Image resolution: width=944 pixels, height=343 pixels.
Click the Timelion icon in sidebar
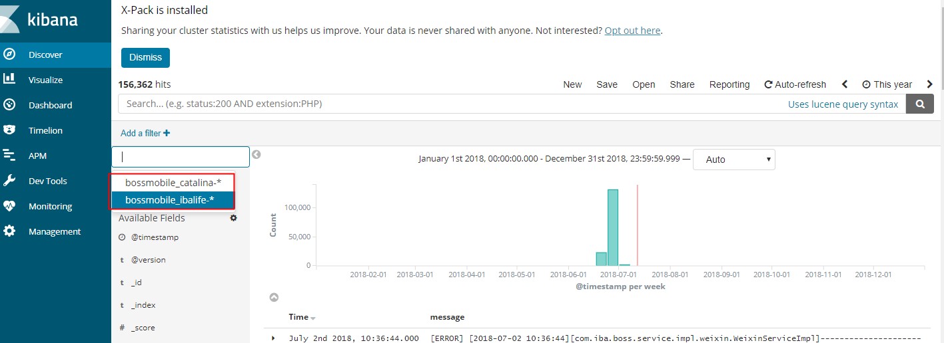tap(9, 130)
